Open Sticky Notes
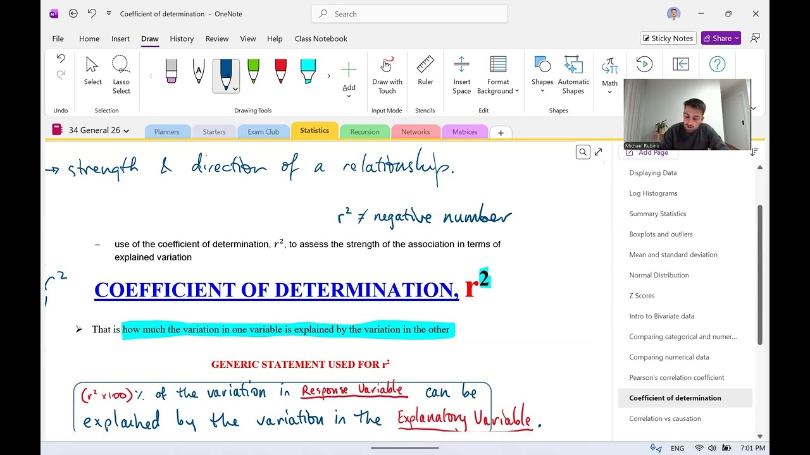The image size is (810, 455). [668, 38]
